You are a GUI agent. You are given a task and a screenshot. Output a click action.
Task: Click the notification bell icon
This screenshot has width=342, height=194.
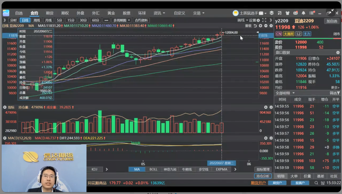pyautogui.click(x=303, y=13)
